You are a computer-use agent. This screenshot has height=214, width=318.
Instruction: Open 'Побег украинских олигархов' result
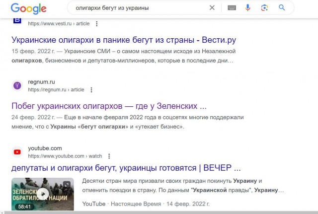109,106
